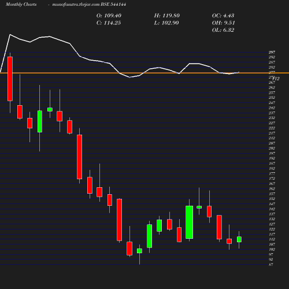Click price axis label 232

(x=272, y=118)
